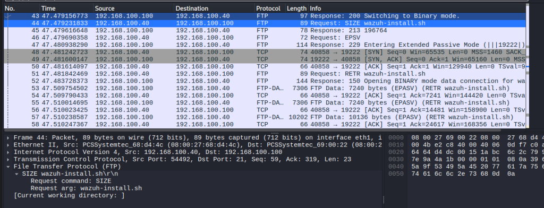Click hex row at offset 0030
Image resolution: width=544 pixels, height=208 pixels.
coord(466,160)
